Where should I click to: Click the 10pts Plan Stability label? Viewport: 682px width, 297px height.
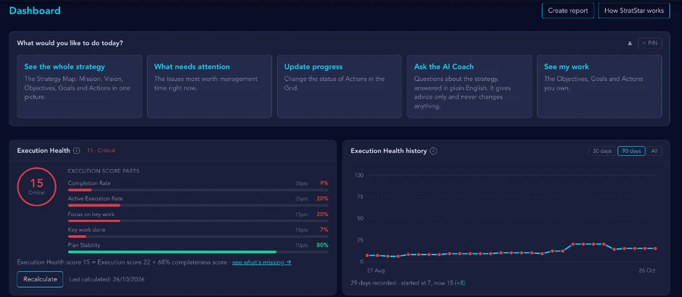(301, 245)
